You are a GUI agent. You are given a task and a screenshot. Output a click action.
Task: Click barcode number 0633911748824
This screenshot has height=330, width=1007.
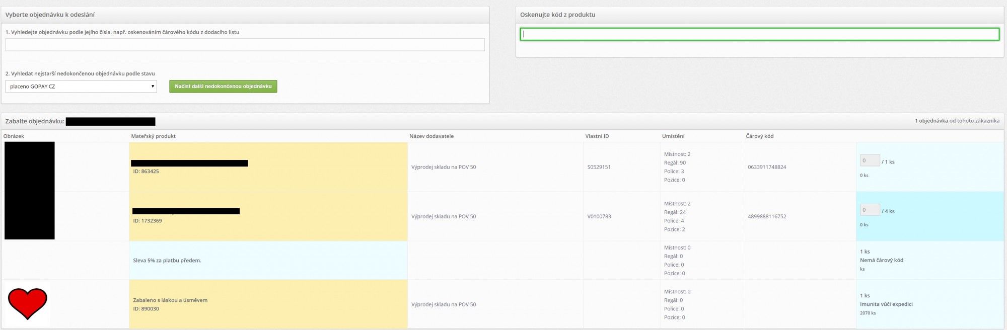[x=767, y=167]
